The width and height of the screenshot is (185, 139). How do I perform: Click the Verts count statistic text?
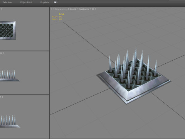coord(57,19)
